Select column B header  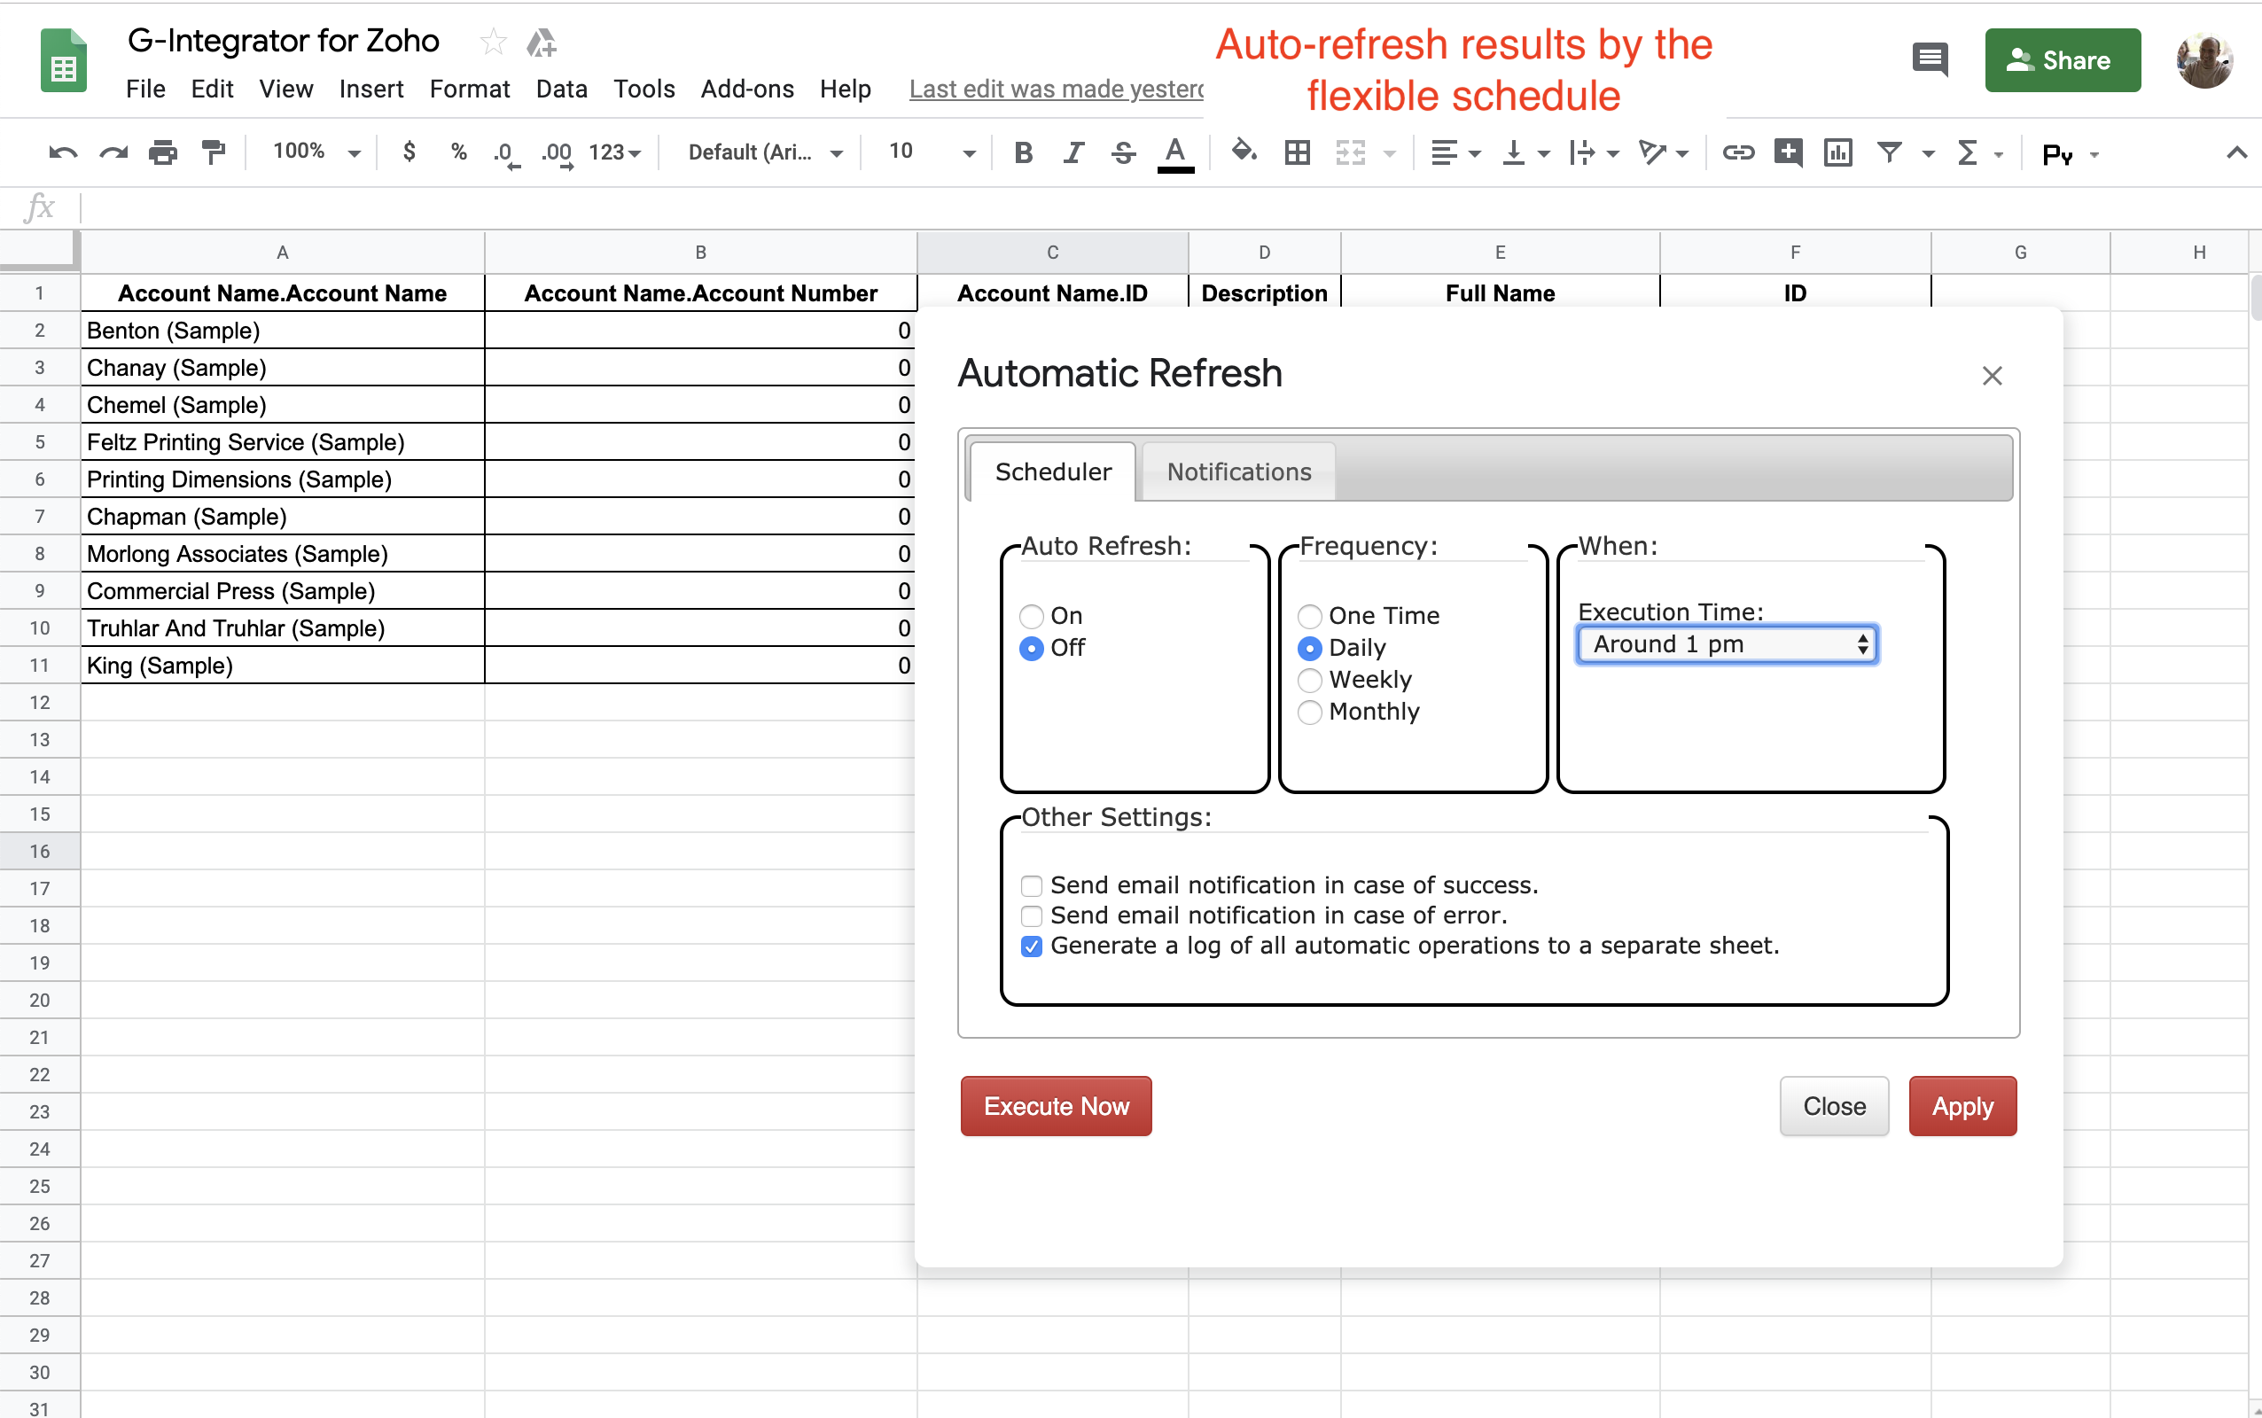[x=700, y=253]
